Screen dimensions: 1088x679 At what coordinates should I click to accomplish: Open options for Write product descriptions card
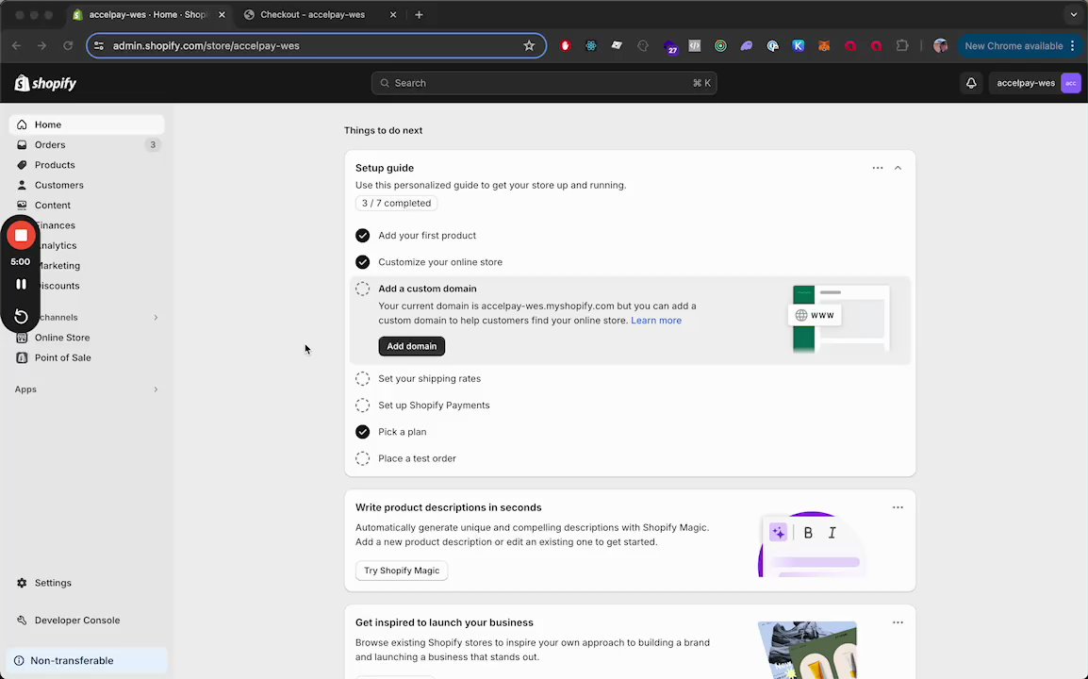point(898,507)
